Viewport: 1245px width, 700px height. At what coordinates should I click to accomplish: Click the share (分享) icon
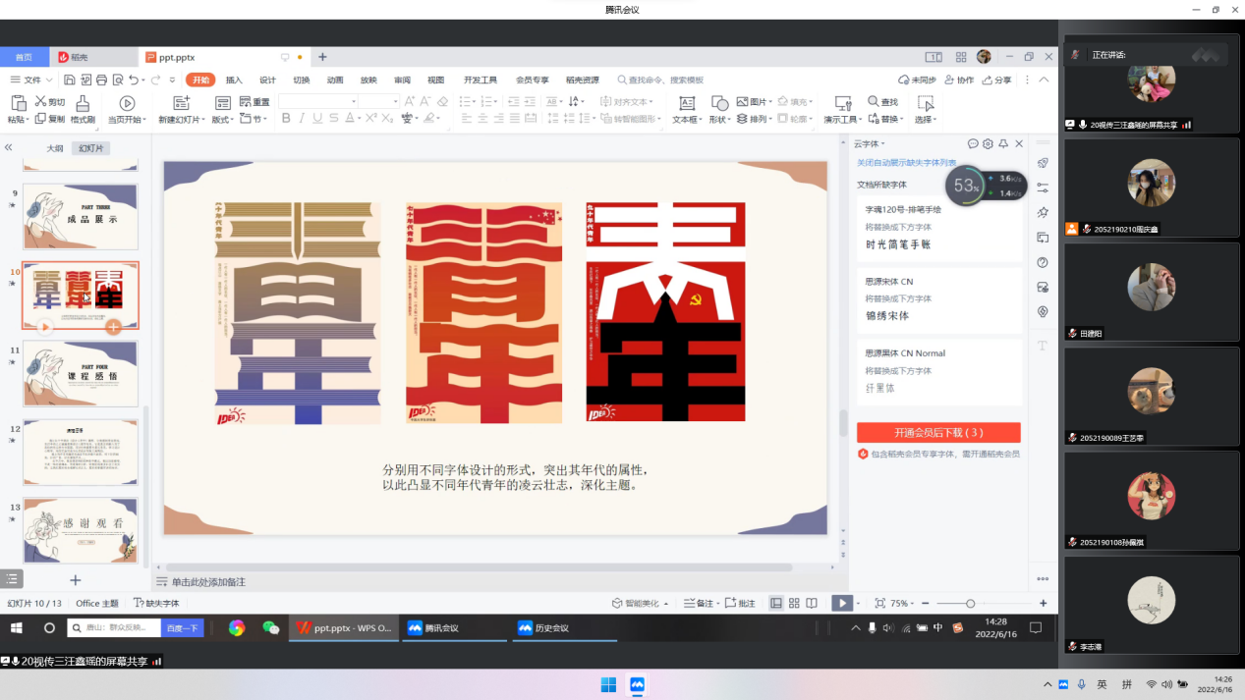987,81
